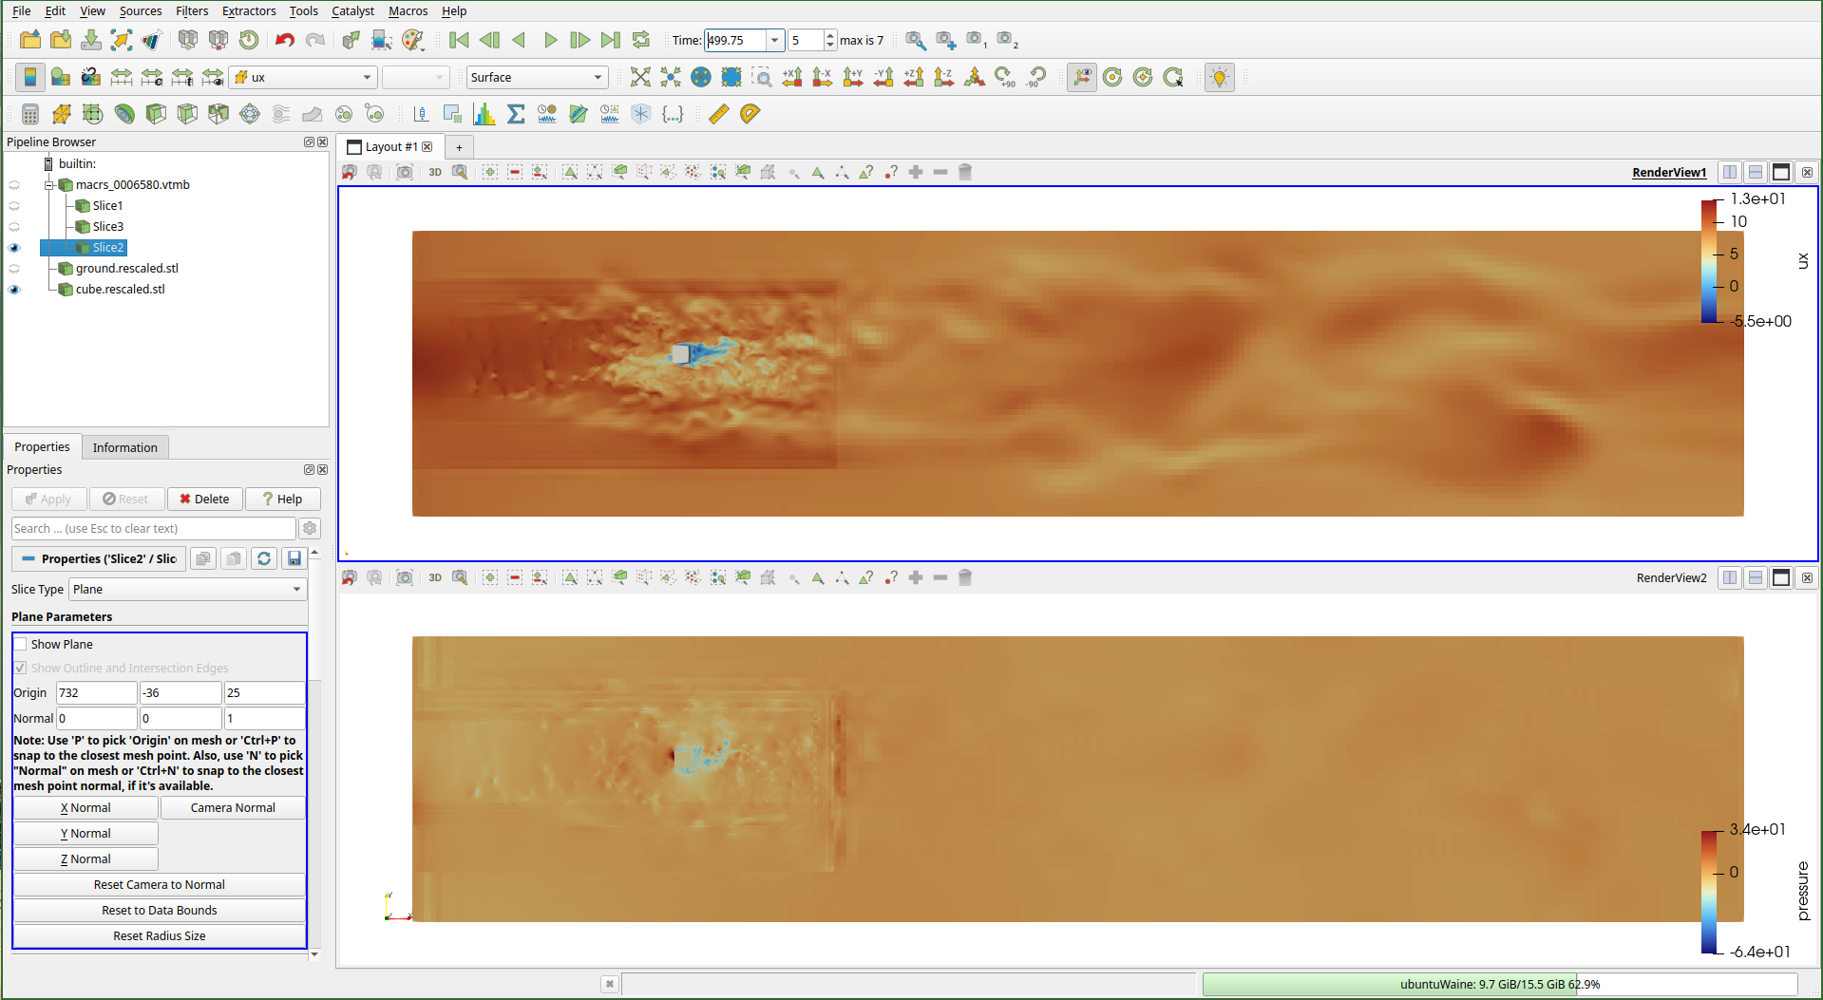Select the Clip filter icon
Screen dimensions: 1823x1000
(92, 114)
